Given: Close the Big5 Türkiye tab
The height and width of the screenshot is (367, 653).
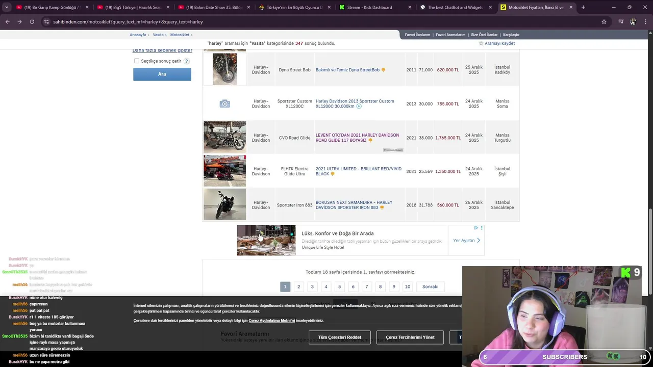Looking at the screenshot, I should point(168,7).
